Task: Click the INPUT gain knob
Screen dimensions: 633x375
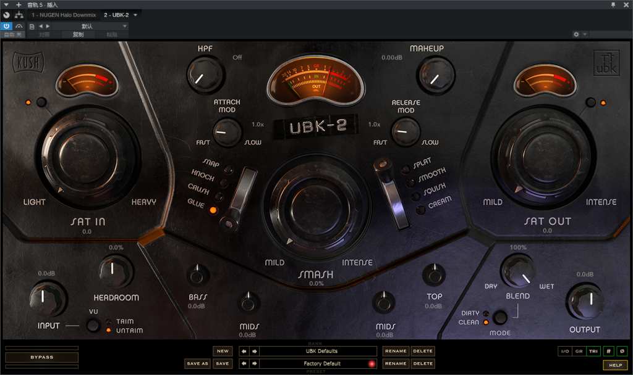Action: [x=47, y=299]
